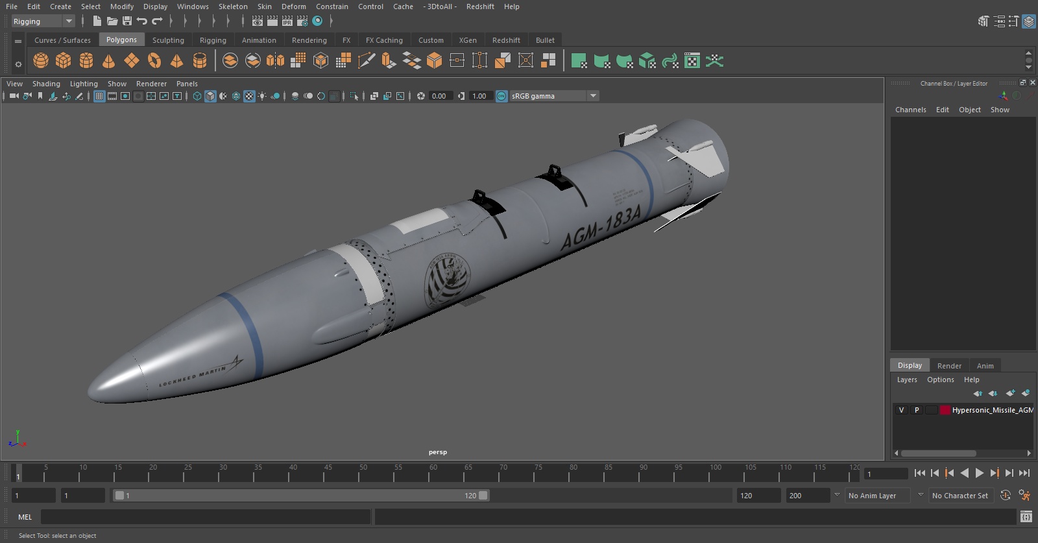
Task: Click the UV planar mapping shelf icon
Action: (x=579, y=61)
